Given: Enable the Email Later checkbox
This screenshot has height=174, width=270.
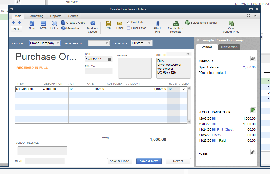Looking at the screenshot, I should 128,28.
